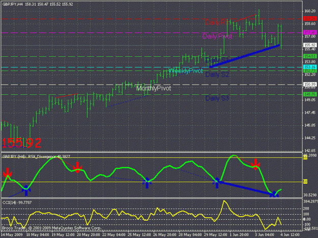Click the blue buy arrow near 29 May
Viewport: 318px width, 238px height.
[217, 183]
